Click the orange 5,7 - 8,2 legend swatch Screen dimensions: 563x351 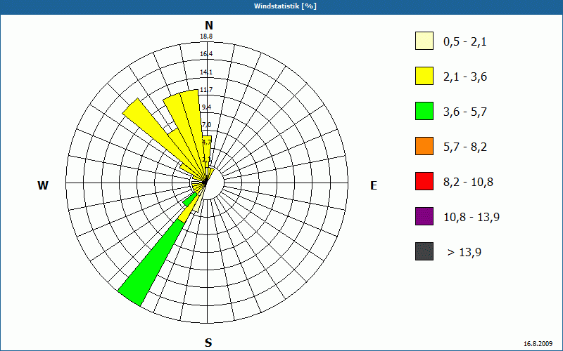424,146
